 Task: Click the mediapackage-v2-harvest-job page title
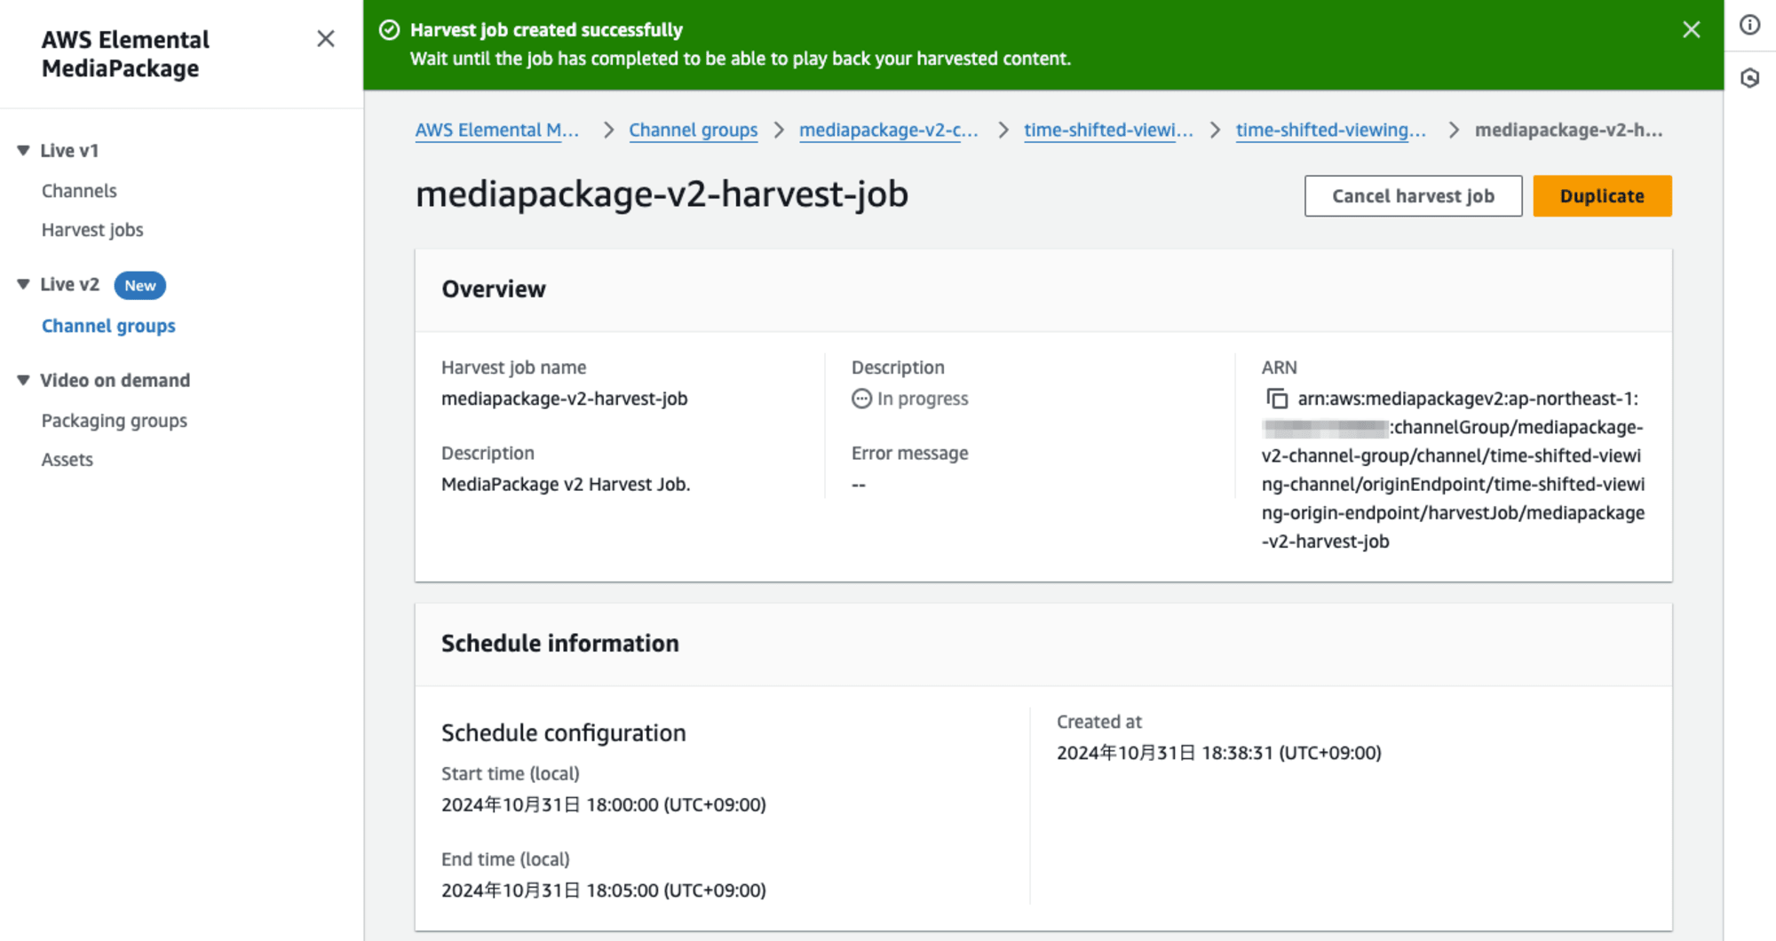(662, 194)
